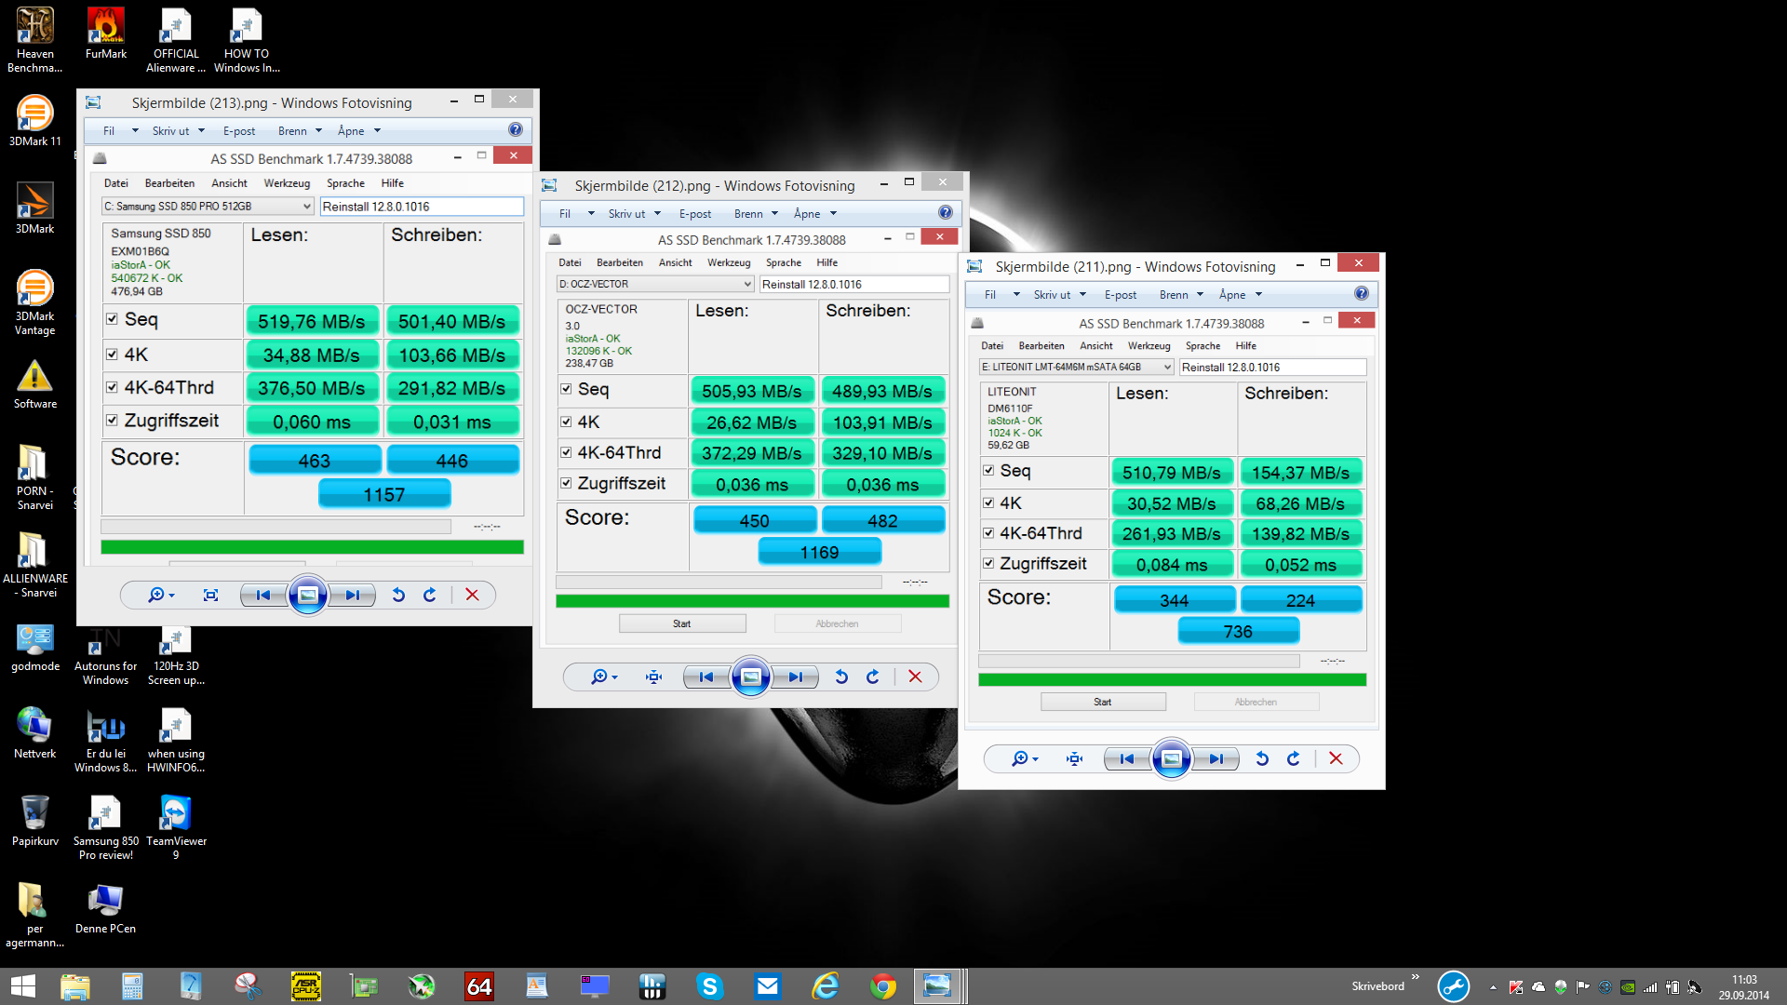This screenshot has width=1787, height=1005.
Task: Click E-post in Skjermbilde (211) viewer
Action: [x=1121, y=295]
